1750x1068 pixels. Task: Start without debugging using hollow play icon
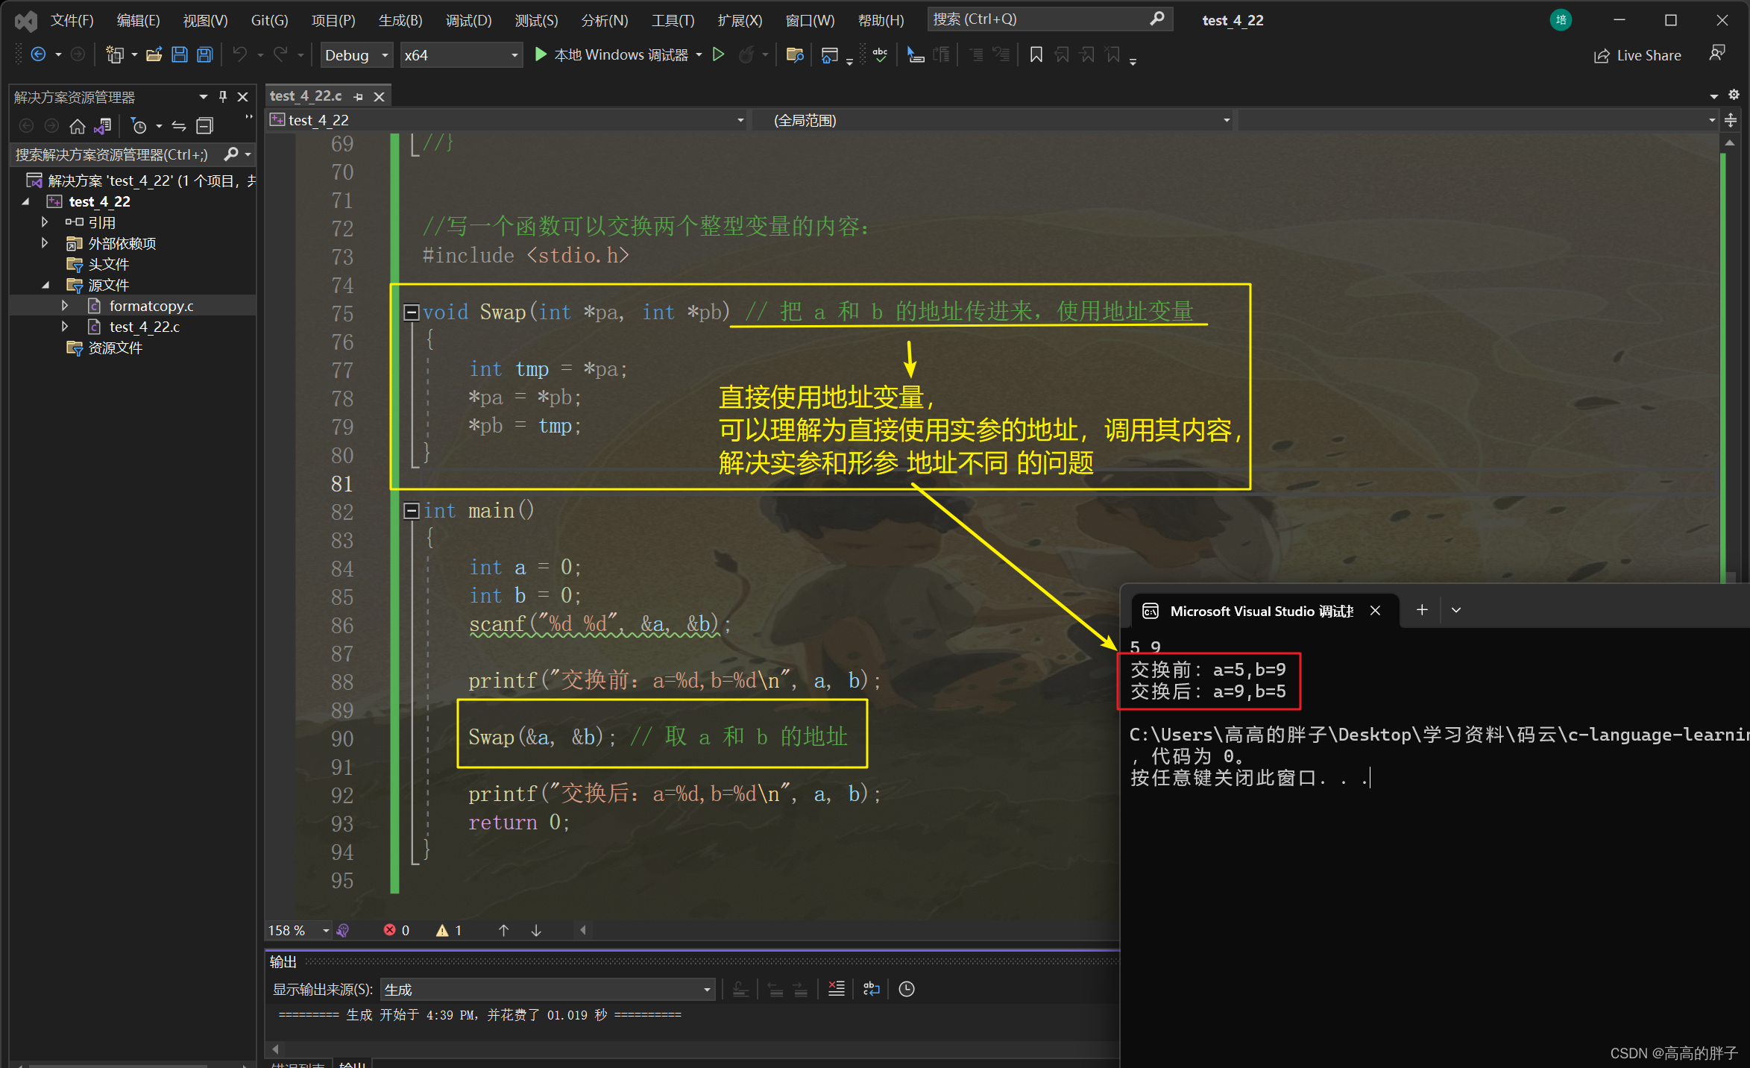718,54
